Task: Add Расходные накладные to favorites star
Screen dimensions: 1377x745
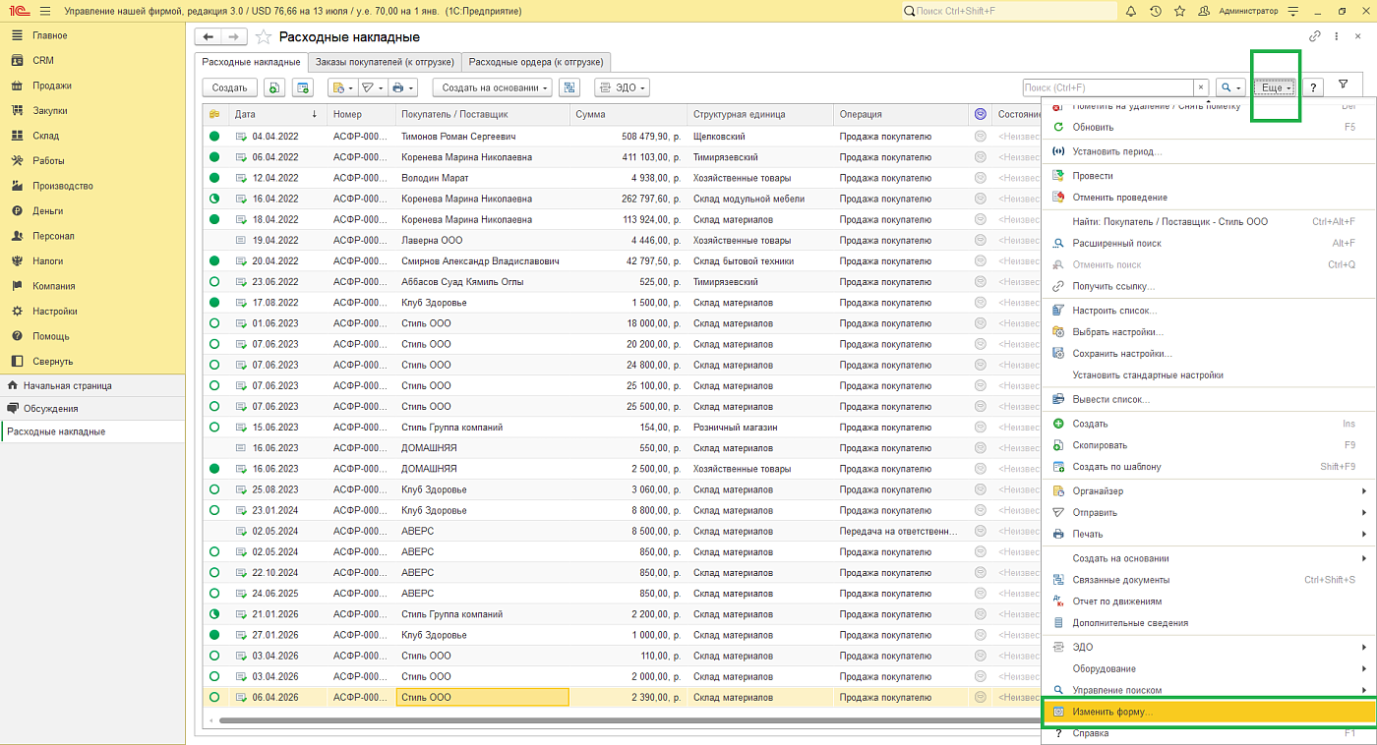Action: coord(263,36)
